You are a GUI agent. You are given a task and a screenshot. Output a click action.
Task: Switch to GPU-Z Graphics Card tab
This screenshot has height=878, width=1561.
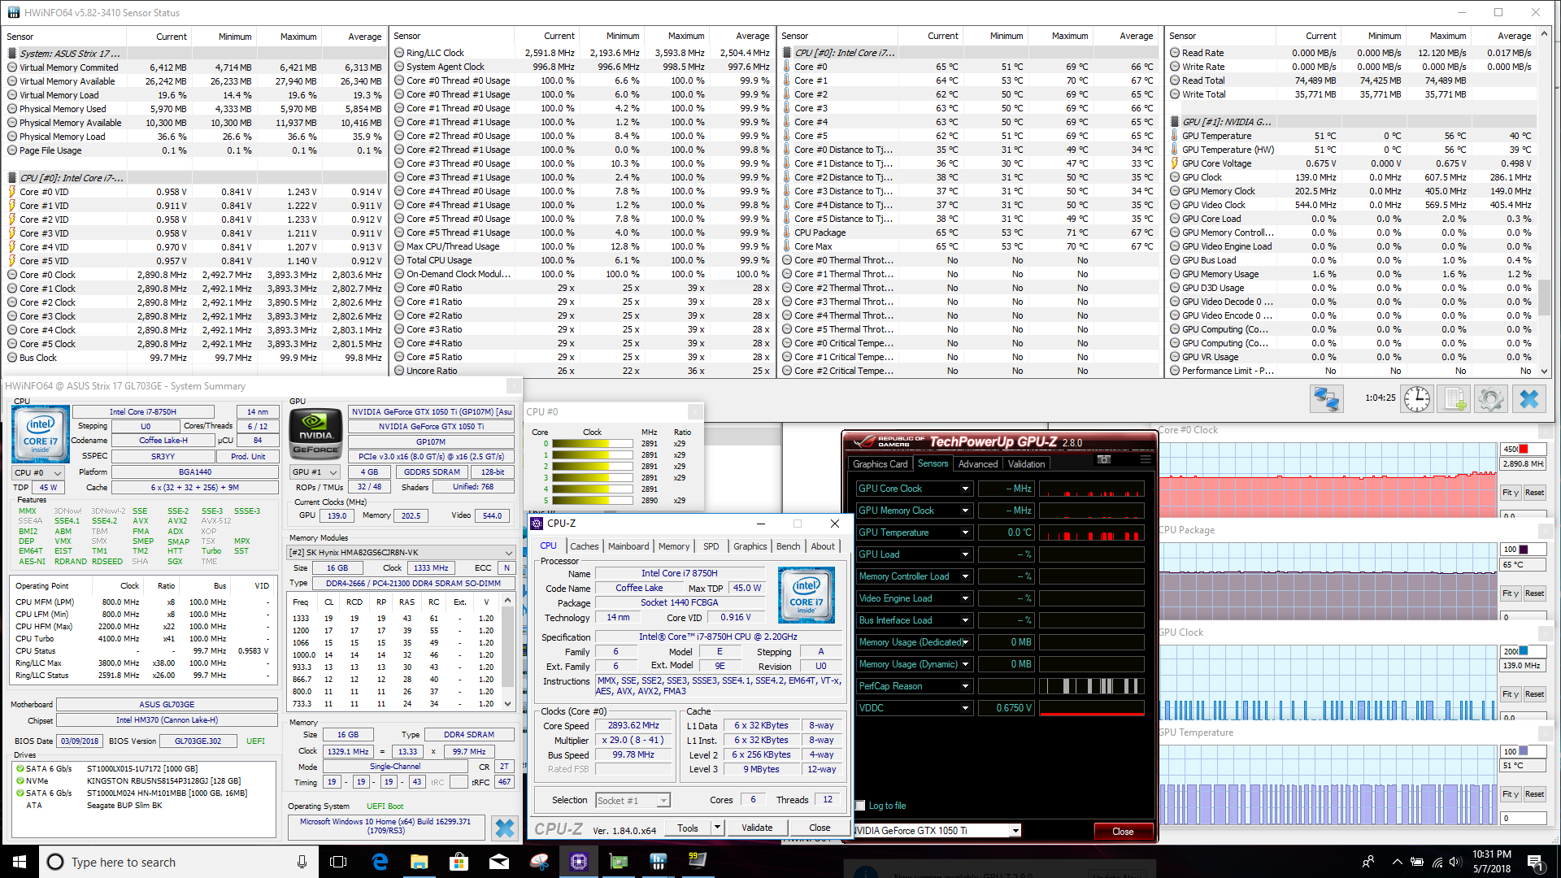pos(880,464)
